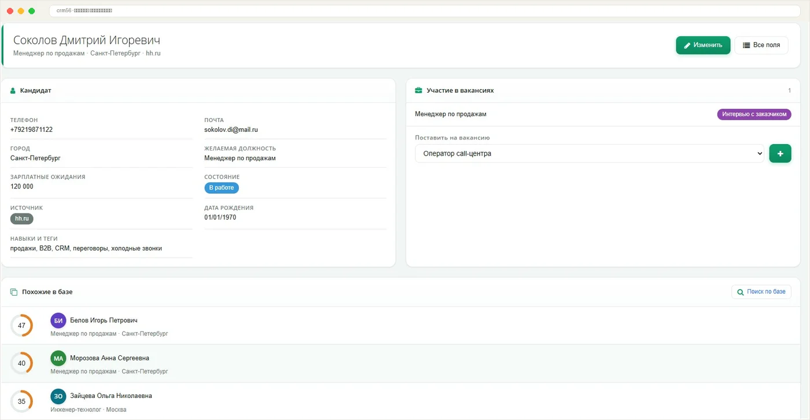
Task: Click the 47 match score ring
Action: 21,325
